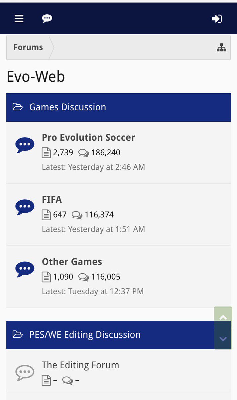
Task: Click the chat bubble icon in header
Action: click(x=47, y=19)
